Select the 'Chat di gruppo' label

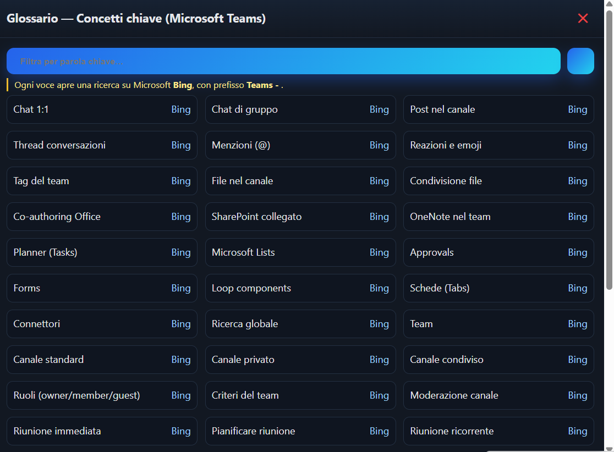pyautogui.click(x=245, y=109)
